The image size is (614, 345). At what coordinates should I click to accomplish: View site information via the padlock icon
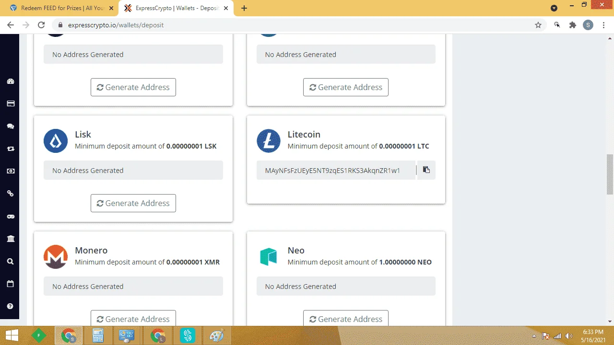[x=60, y=25]
